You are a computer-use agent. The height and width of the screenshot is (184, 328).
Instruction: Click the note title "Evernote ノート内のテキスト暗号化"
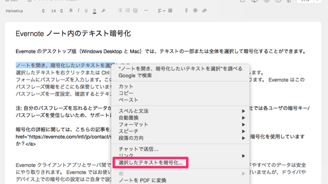[x=73, y=34]
